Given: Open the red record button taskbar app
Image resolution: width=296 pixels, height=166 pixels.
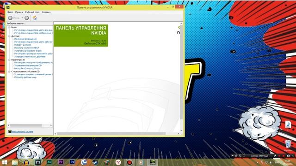Looking at the screenshot, I should tap(129, 162).
